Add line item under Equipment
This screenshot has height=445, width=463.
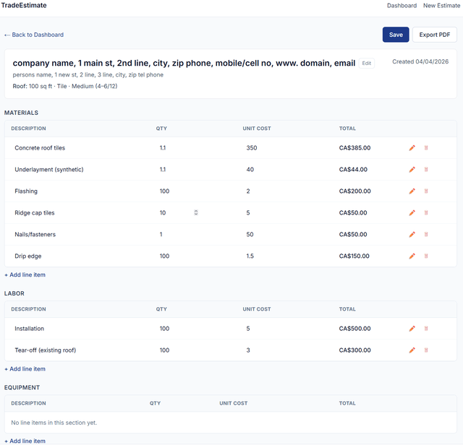click(25, 441)
